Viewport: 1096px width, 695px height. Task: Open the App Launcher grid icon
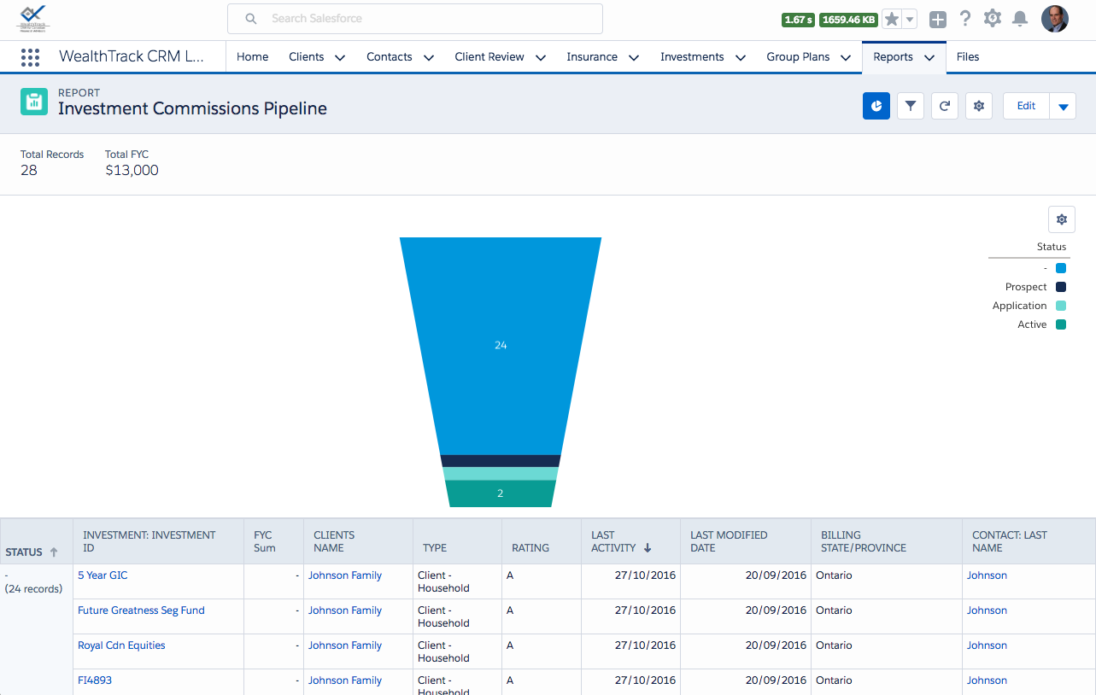point(30,57)
